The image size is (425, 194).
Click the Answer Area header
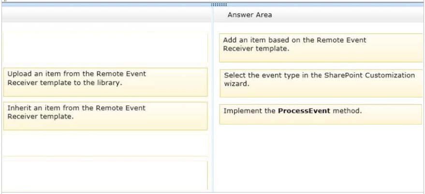249,15
